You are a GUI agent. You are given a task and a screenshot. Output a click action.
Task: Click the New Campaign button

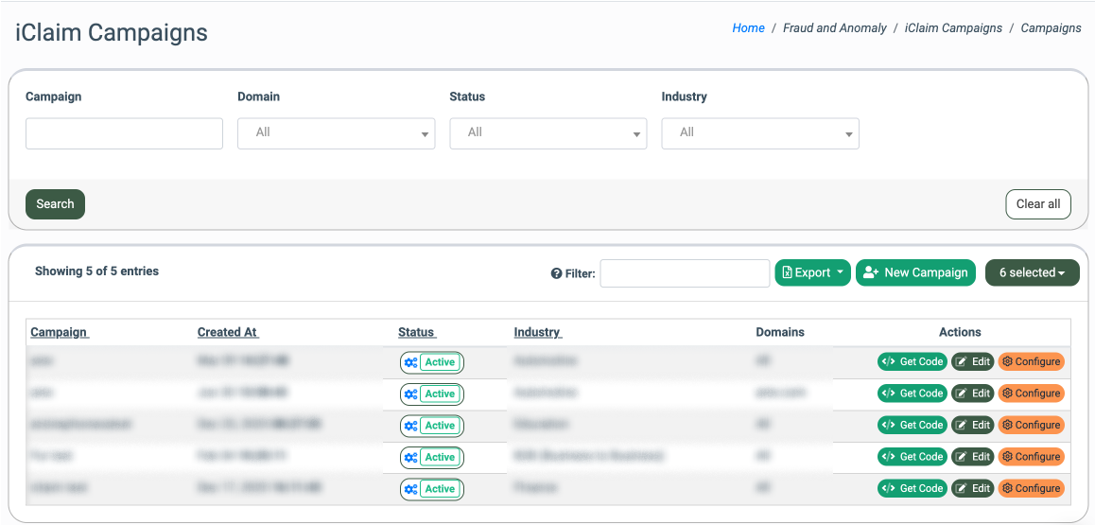[x=915, y=273]
